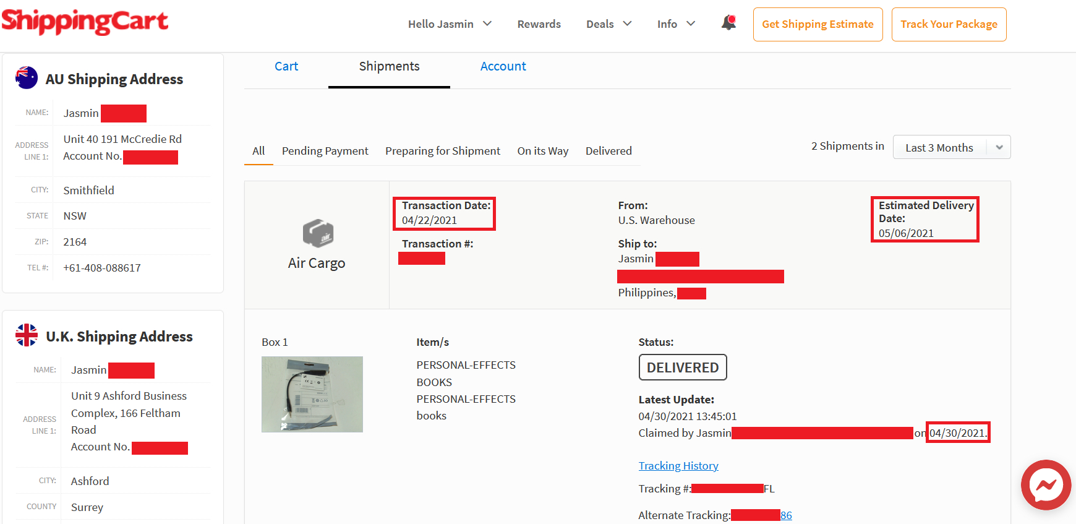Expand the Info dropdown
The height and width of the screenshot is (524, 1076).
[677, 24]
